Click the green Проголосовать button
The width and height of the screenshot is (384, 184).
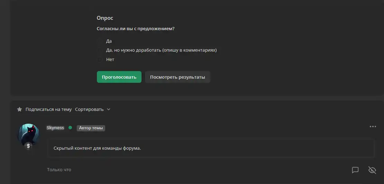(x=119, y=77)
